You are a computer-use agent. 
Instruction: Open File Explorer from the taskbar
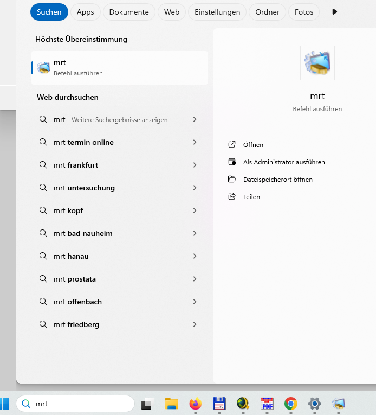pos(172,404)
